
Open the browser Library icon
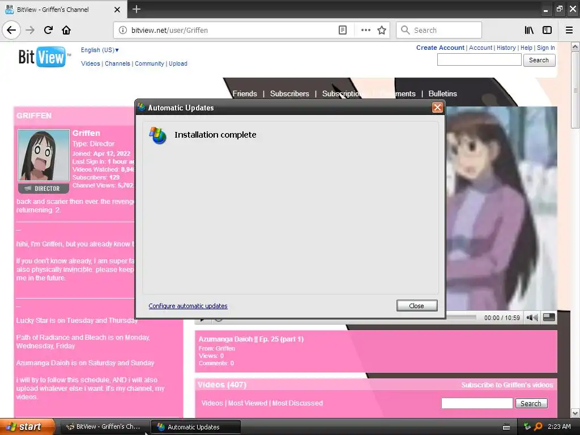[529, 30]
